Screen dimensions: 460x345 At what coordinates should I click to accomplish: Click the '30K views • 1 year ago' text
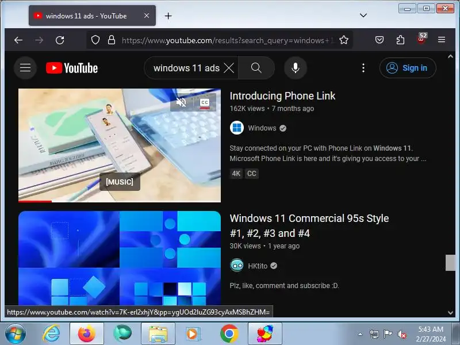264,246
